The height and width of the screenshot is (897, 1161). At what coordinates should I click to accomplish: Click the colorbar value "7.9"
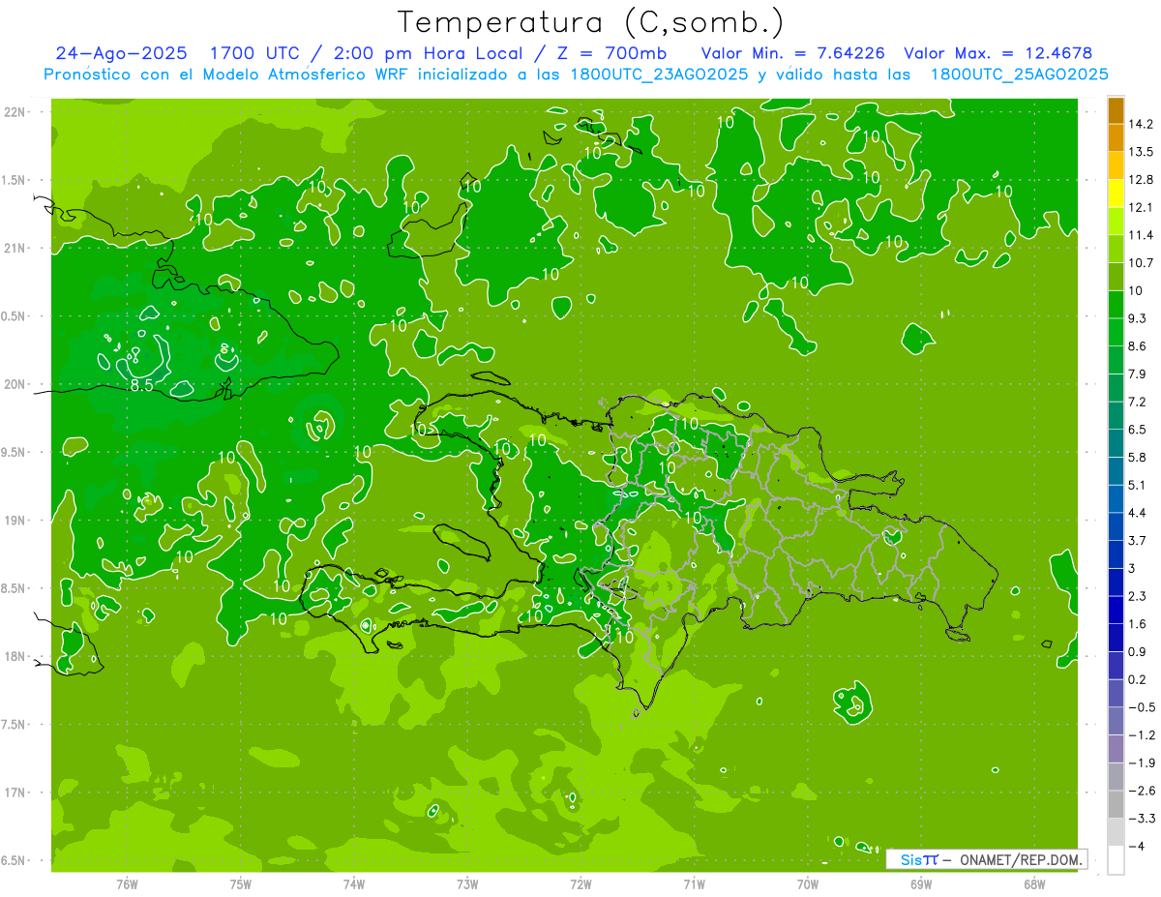pyautogui.click(x=1138, y=374)
